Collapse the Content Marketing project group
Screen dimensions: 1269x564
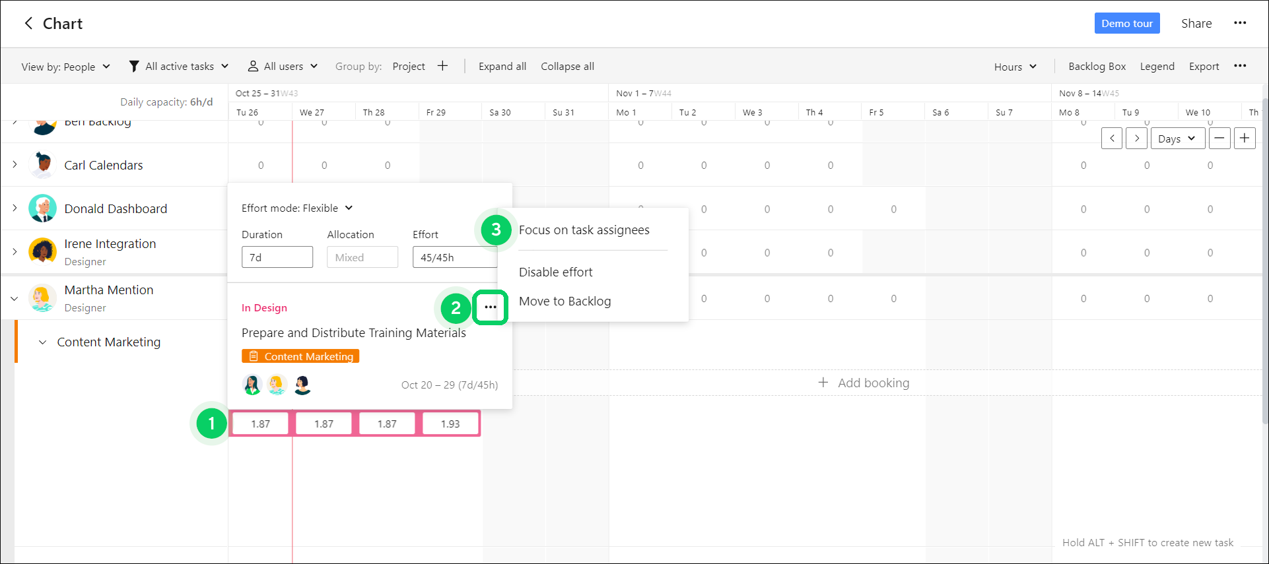(x=42, y=342)
